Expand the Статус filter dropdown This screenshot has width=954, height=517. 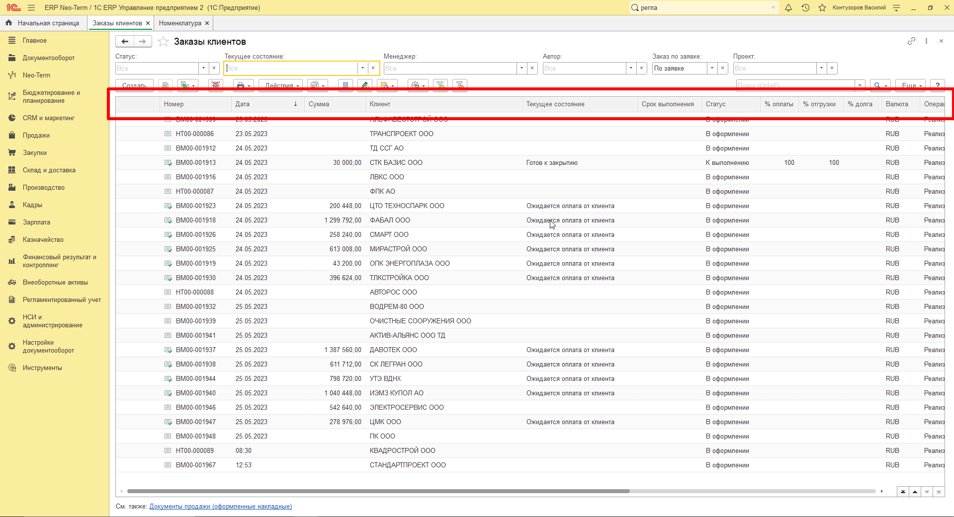point(204,68)
